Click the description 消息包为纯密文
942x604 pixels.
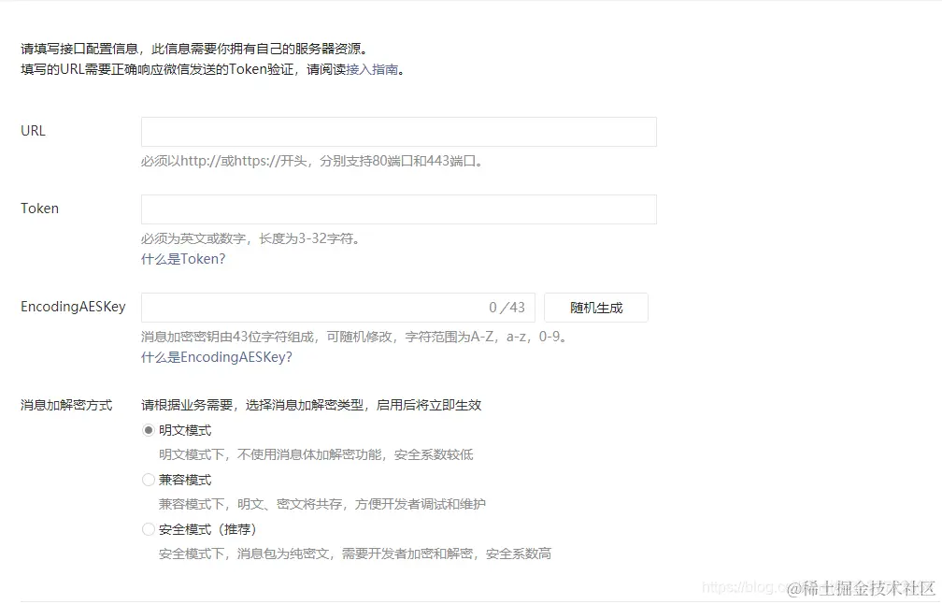pos(283,554)
